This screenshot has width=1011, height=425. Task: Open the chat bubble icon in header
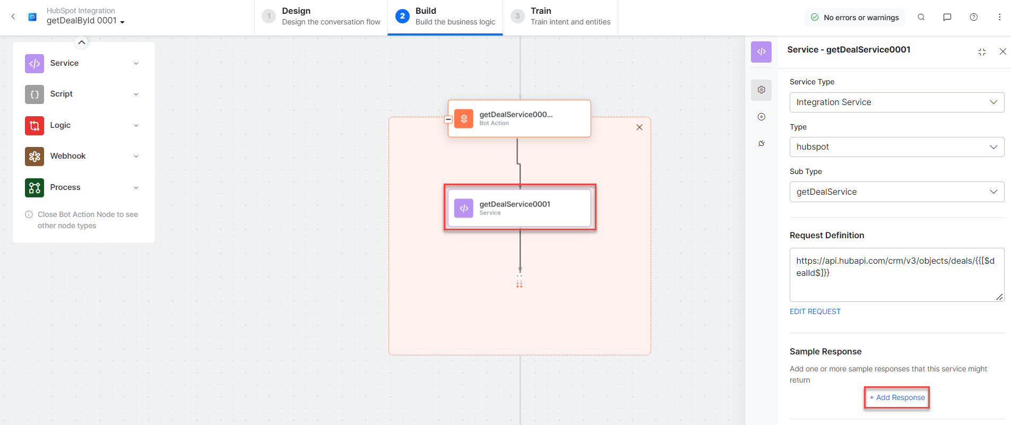click(947, 17)
